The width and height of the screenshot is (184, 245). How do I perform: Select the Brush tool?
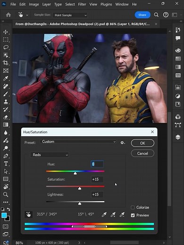point(6,94)
